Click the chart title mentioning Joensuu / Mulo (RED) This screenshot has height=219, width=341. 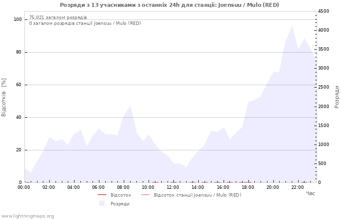point(170,5)
